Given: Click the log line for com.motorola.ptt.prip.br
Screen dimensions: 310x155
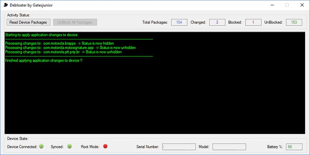Looking at the screenshot, I should [x=63, y=52].
